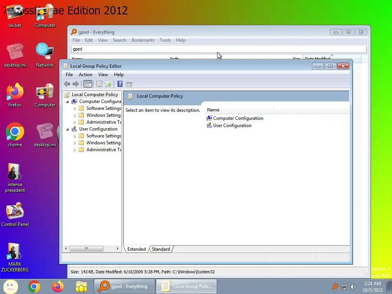Click the tree pane horizontal scrollbar thumb
392x294 pixels.
tap(87, 248)
